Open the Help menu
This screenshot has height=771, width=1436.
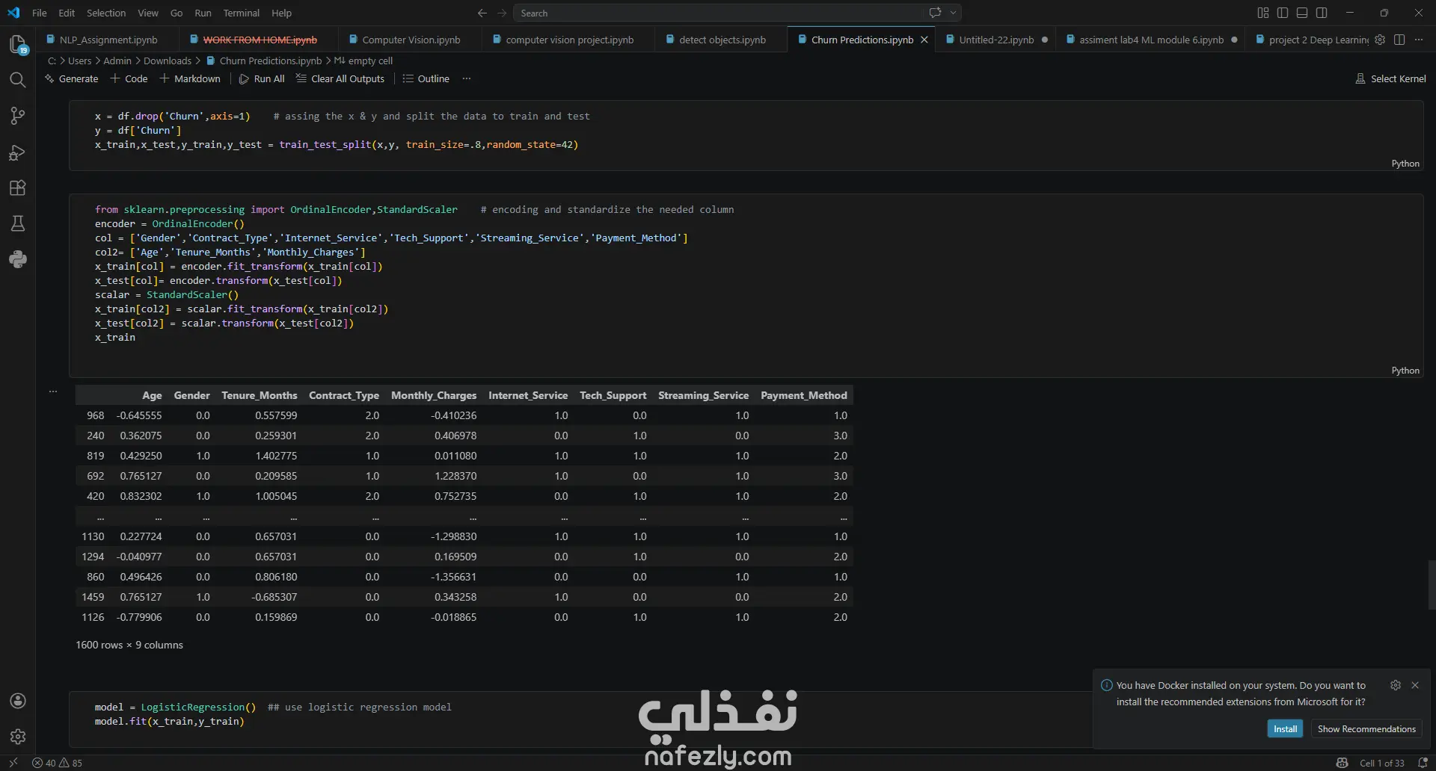tap(282, 13)
